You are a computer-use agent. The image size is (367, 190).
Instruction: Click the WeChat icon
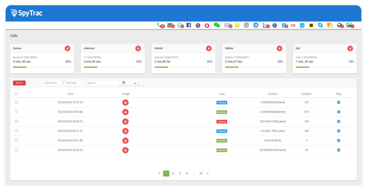(x=217, y=25)
